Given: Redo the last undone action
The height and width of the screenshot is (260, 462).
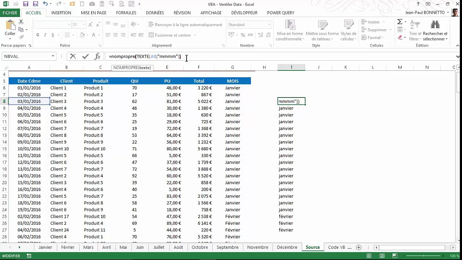Looking at the screenshot, I should tap(59, 4).
